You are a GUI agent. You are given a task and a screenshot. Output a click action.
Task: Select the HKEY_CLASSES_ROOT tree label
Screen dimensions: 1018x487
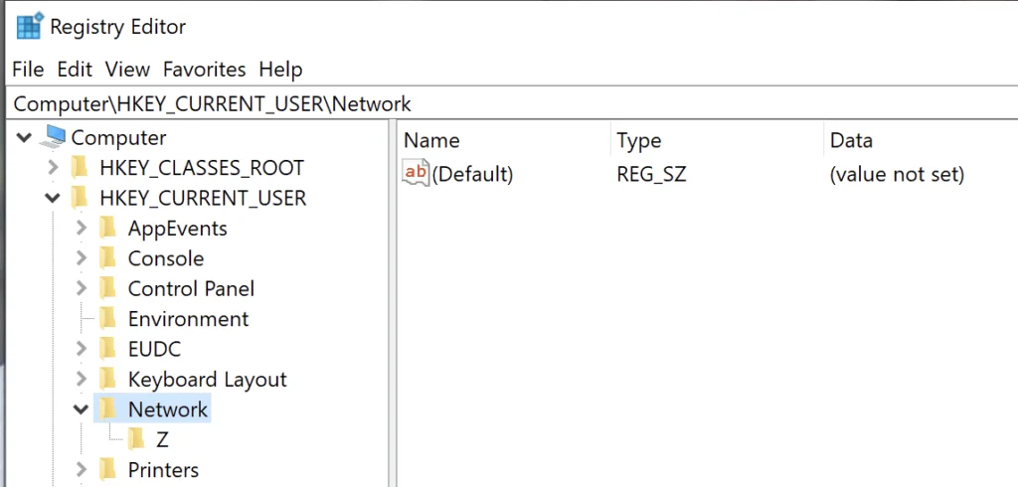point(202,168)
